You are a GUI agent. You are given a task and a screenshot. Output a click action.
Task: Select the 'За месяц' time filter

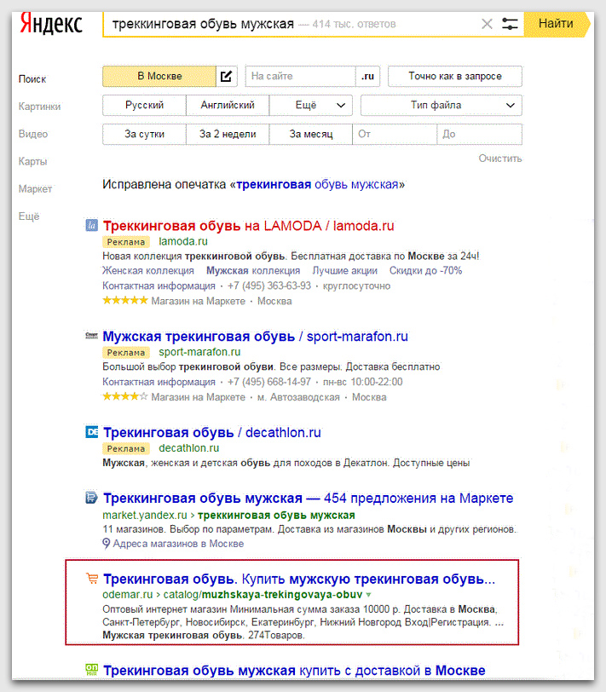point(311,135)
